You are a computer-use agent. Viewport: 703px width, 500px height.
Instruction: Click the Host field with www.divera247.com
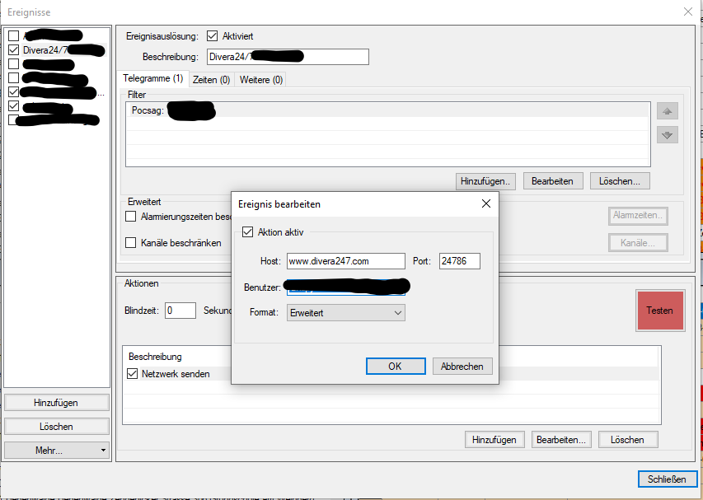[x=345, y=261]
